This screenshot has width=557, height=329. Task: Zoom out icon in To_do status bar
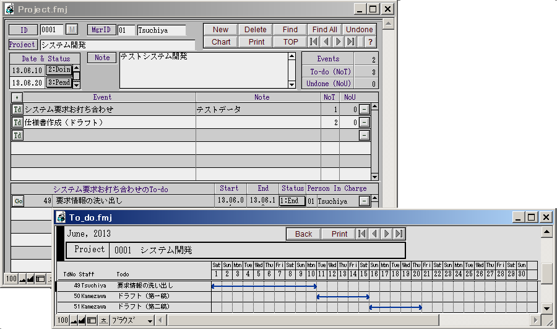pos(74,320)
